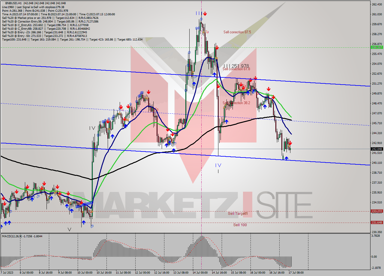Click the '16 Jul 00:00' time axis label

pyautogui.click(x=258, y=273)
